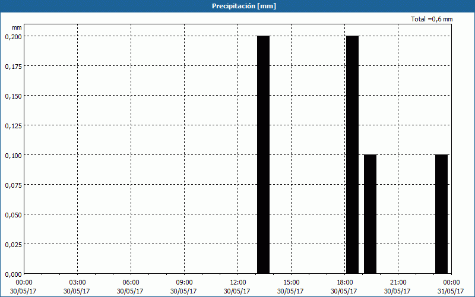
Task: Click the 0,200 y-axis label
Action: point(13,37)
